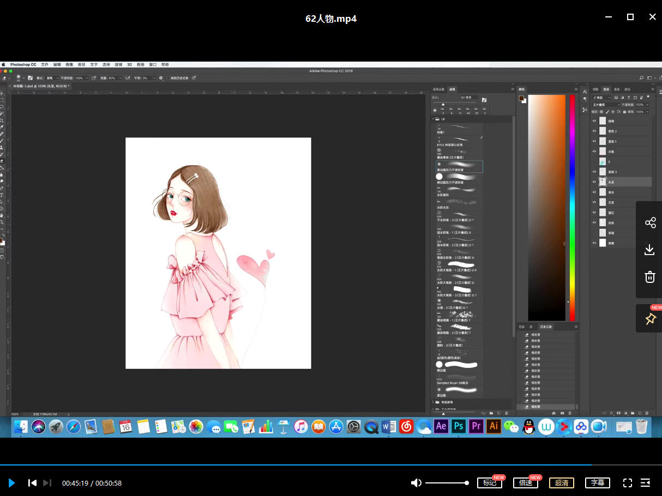Viewport: 662px width, 496px height.
Task: Toggle visibility of the 图层 2 layer
Action: click(x=594, y=131)
